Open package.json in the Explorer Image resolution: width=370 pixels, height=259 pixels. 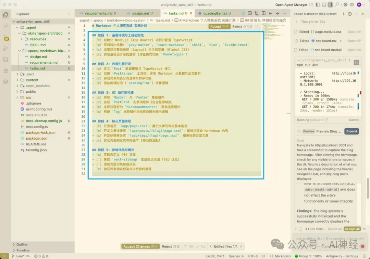pos(36,138)
